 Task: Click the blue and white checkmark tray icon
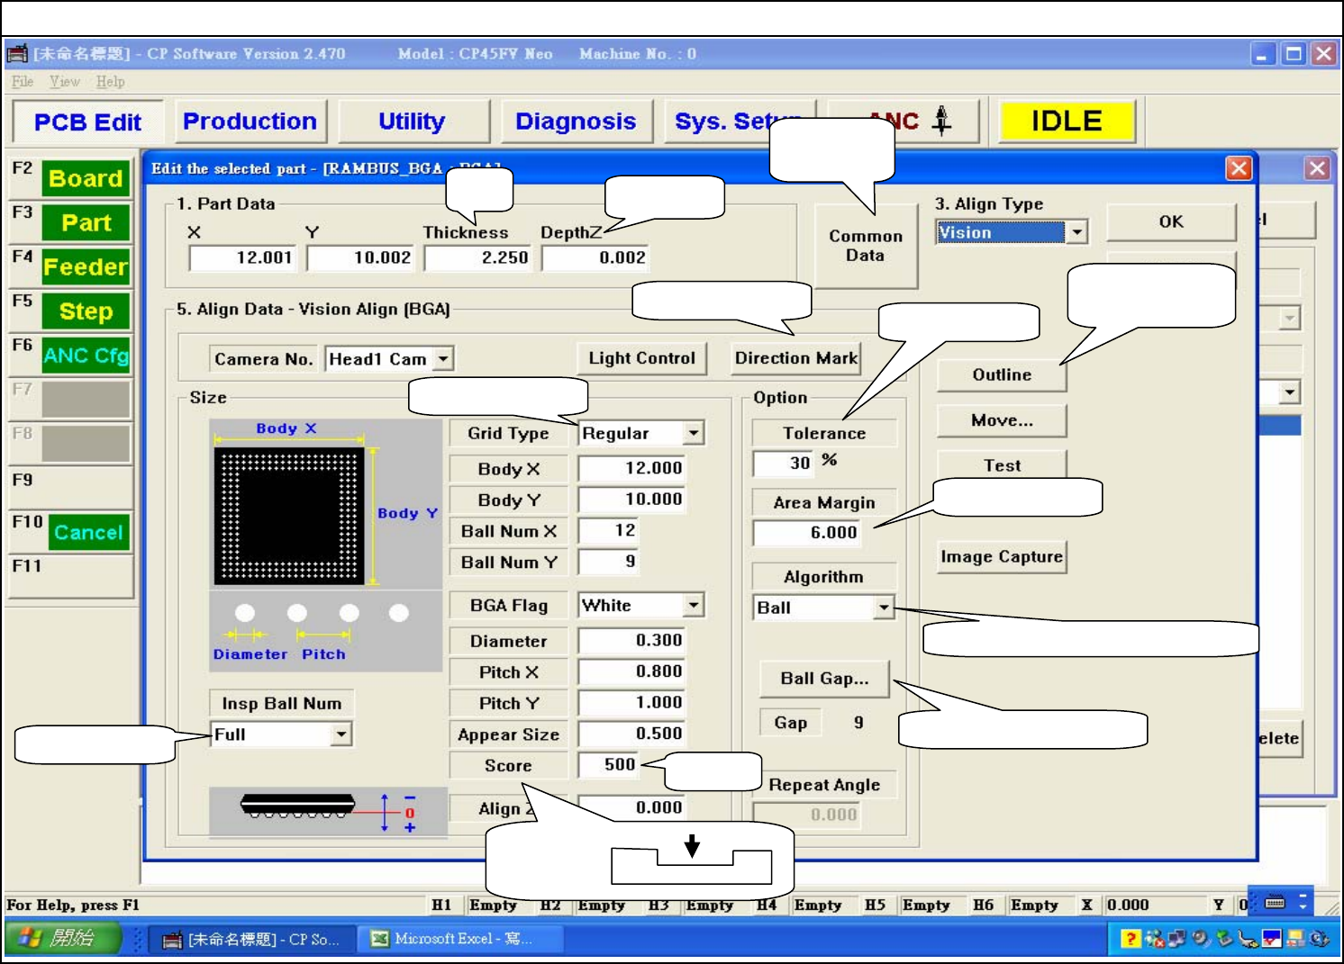[x=1272, y=939]
